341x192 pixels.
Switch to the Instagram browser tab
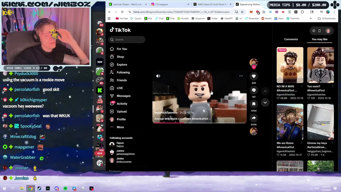[x=170, y=4]
